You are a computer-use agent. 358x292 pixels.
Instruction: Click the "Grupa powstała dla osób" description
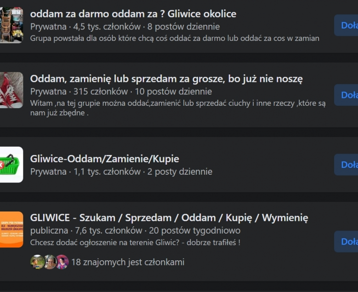tap(174, 38)
